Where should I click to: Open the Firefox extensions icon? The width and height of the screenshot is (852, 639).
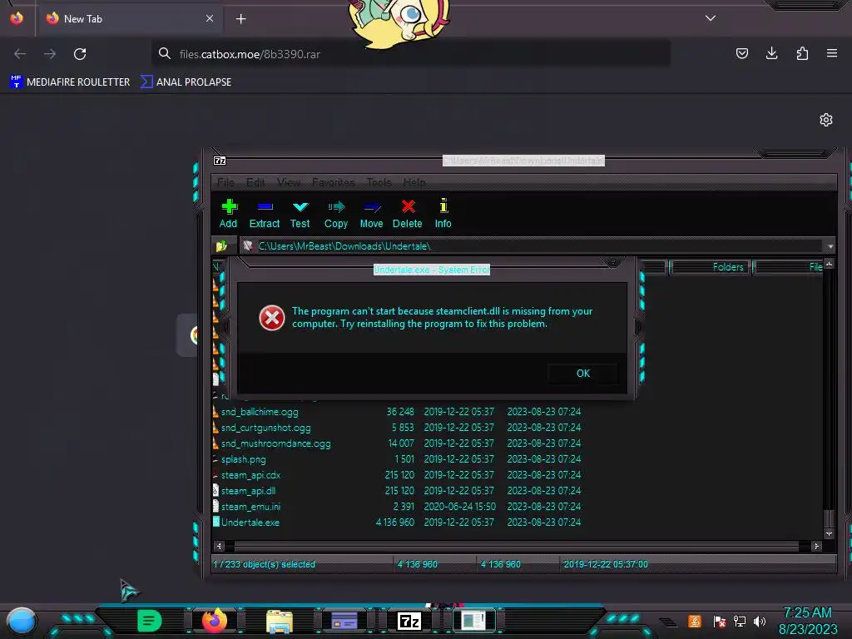pyautogui.click(x=802, y=53)
